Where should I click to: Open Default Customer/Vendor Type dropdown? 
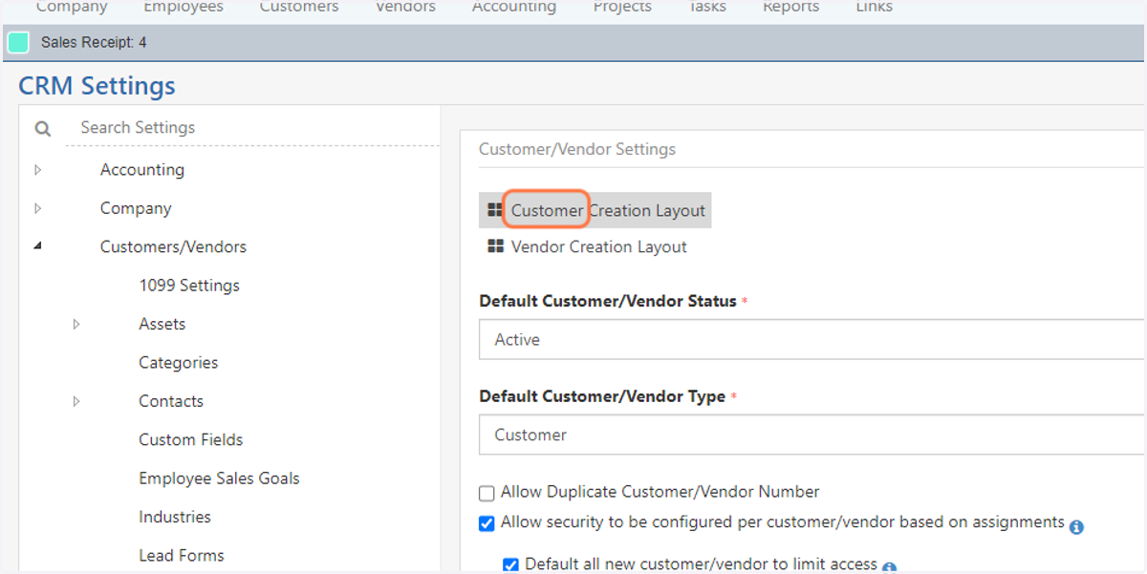(812, 435)
